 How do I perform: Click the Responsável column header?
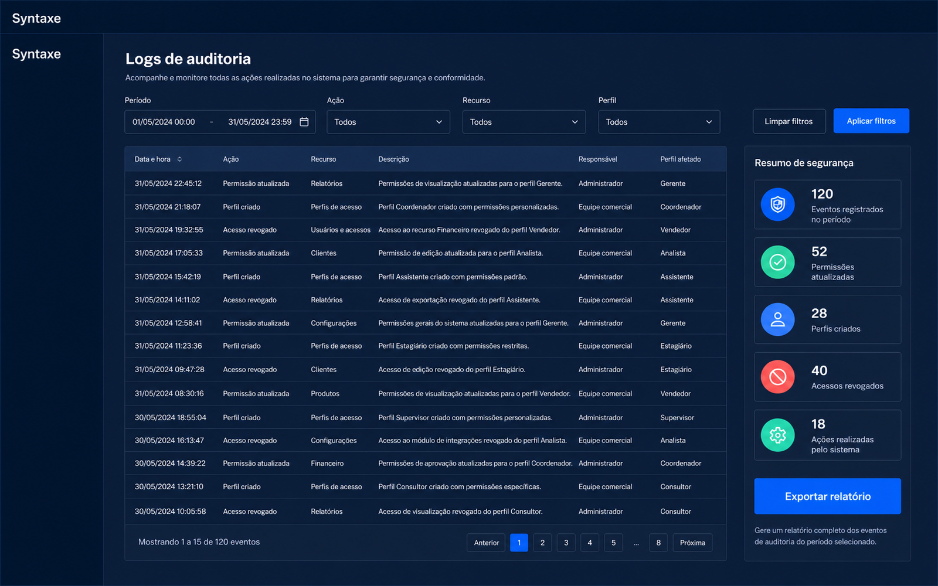pos(597,159)
